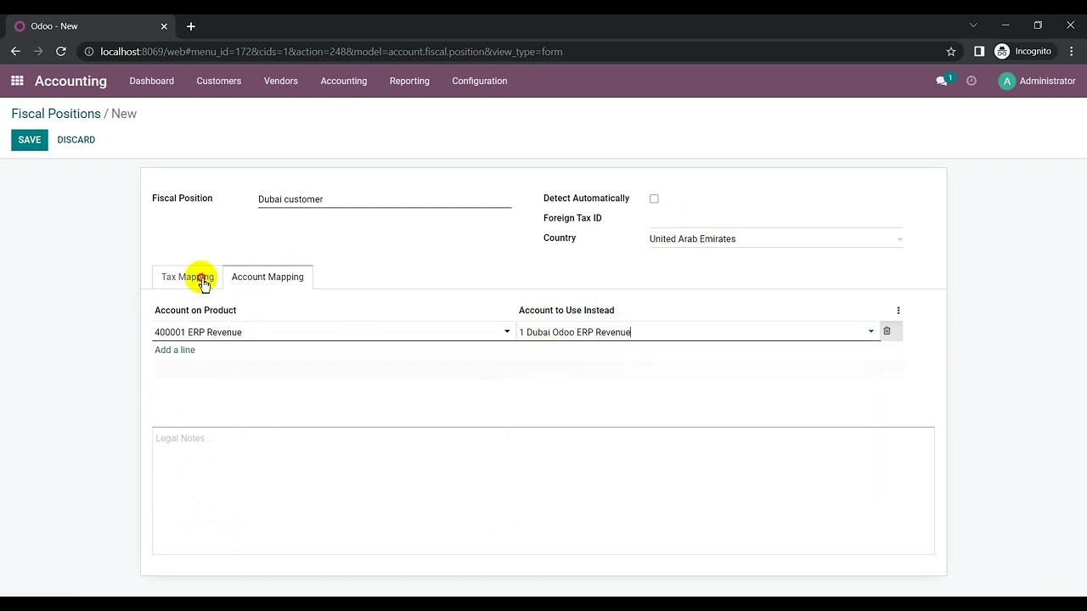Go back in browser history

pos(15,51)
